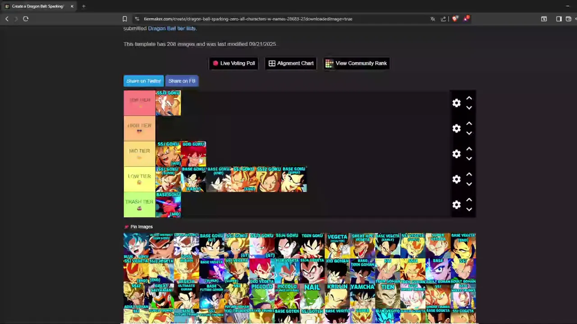Screen dimensions: 577x324
Task: Open settings gear for the High Tier row
Action: (x=457, y=129)
